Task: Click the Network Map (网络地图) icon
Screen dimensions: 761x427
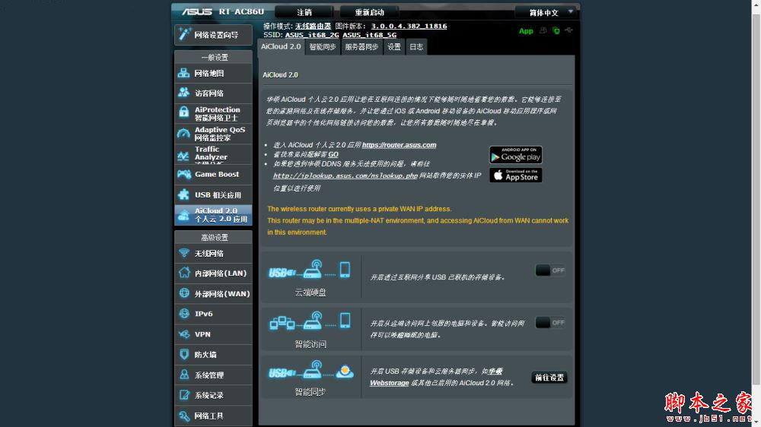Action: 183,73
